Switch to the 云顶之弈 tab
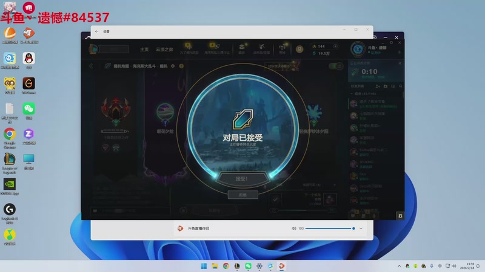The image size is (485, 272). pos(164,50)
